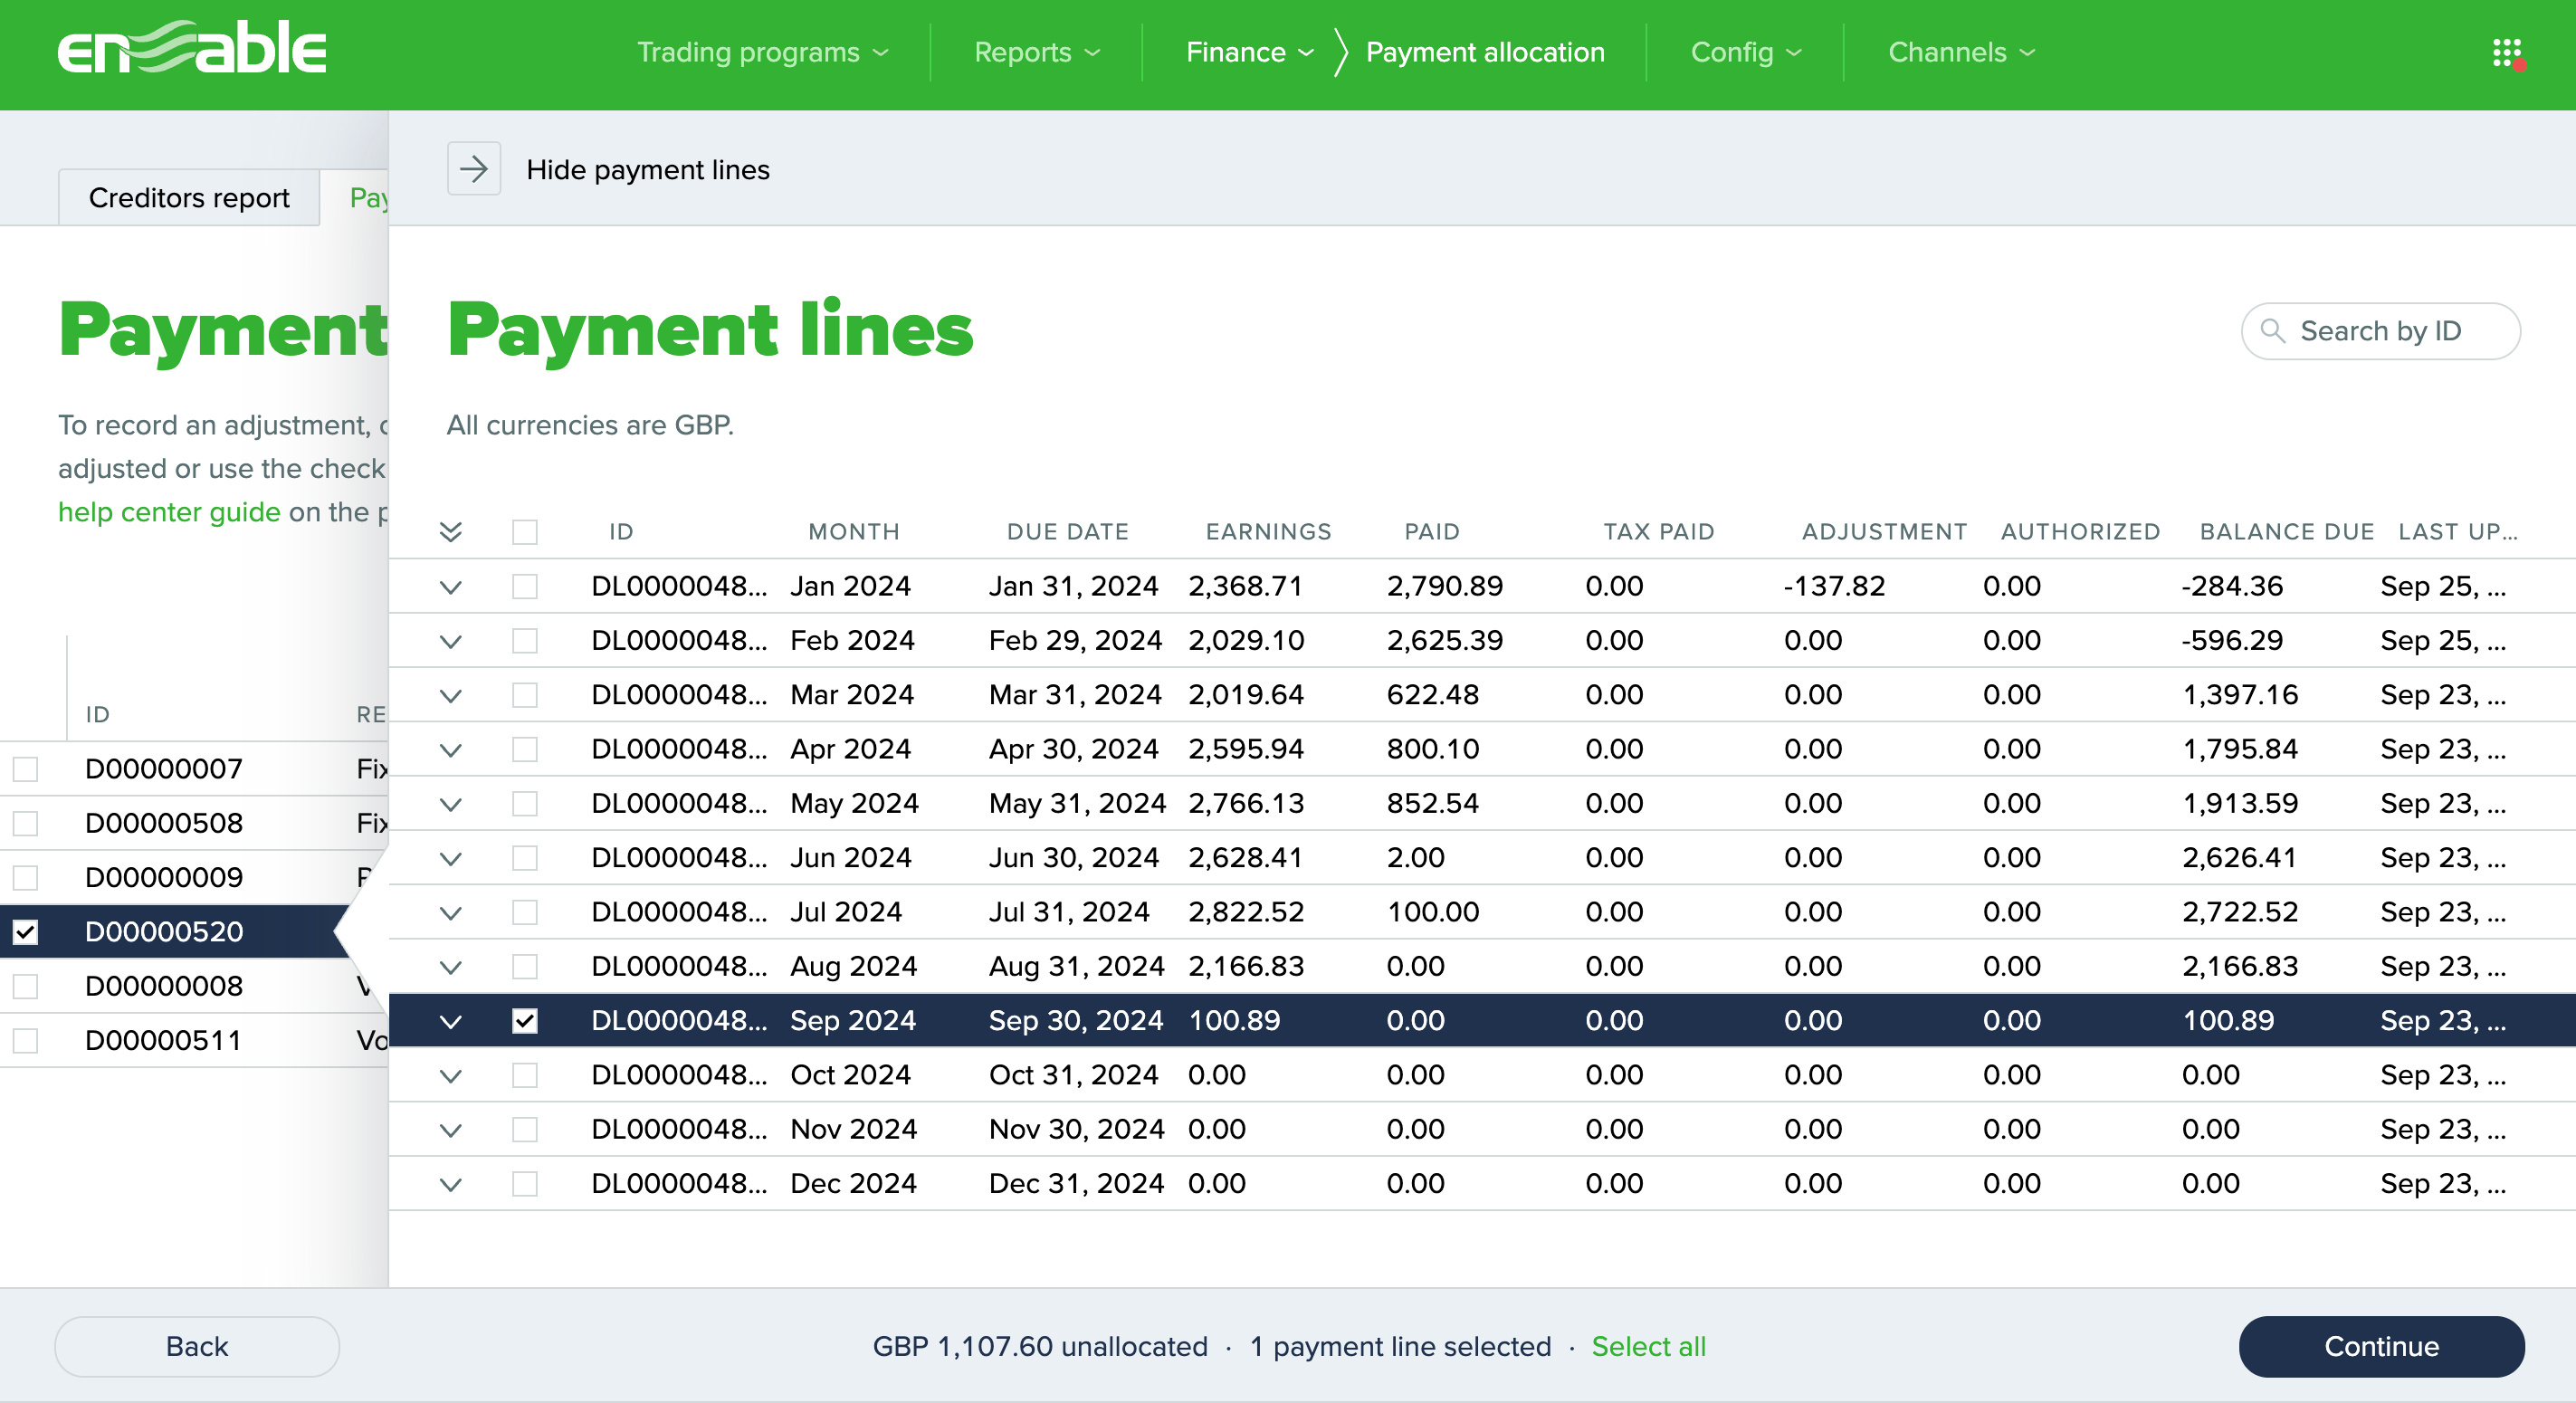The width and height of the screenshot is (2576, 1403).
Task: Expand the Apr 2024 payment line
Action: [x=451, y=750]
